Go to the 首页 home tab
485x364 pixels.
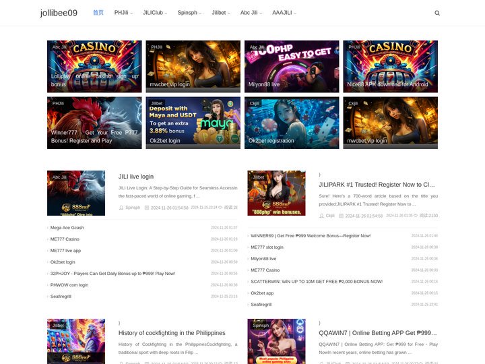98,13
